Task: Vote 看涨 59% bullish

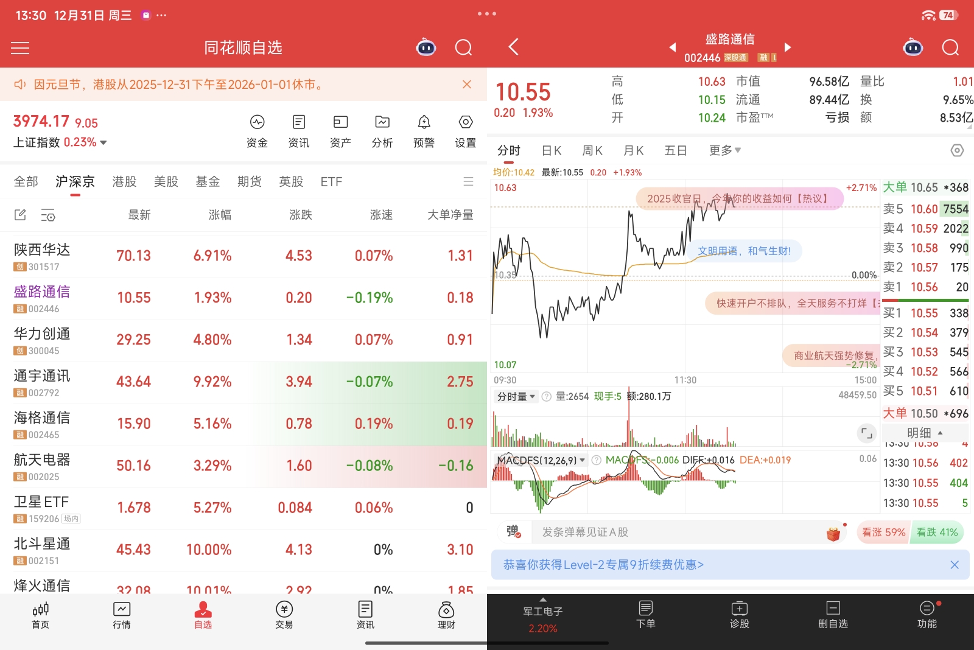Action: (883, 532)
